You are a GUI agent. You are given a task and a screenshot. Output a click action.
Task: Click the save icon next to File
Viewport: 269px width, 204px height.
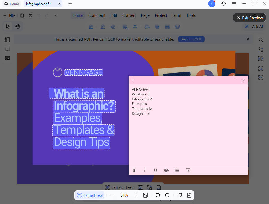point(22,15)
